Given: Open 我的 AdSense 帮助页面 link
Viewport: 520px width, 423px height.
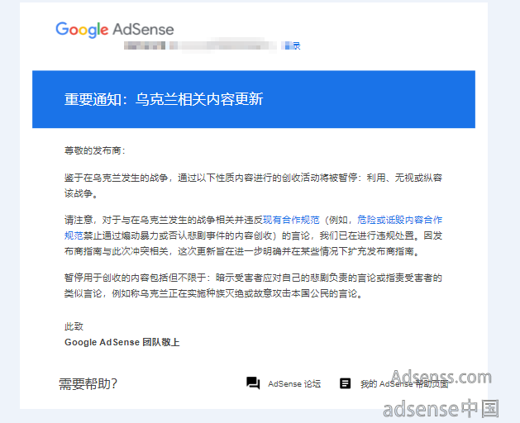Looking at the screenshot, I should pos(404,384).
